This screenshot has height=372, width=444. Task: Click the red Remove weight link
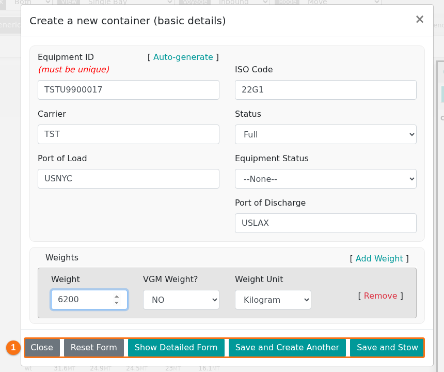(380, 296)
